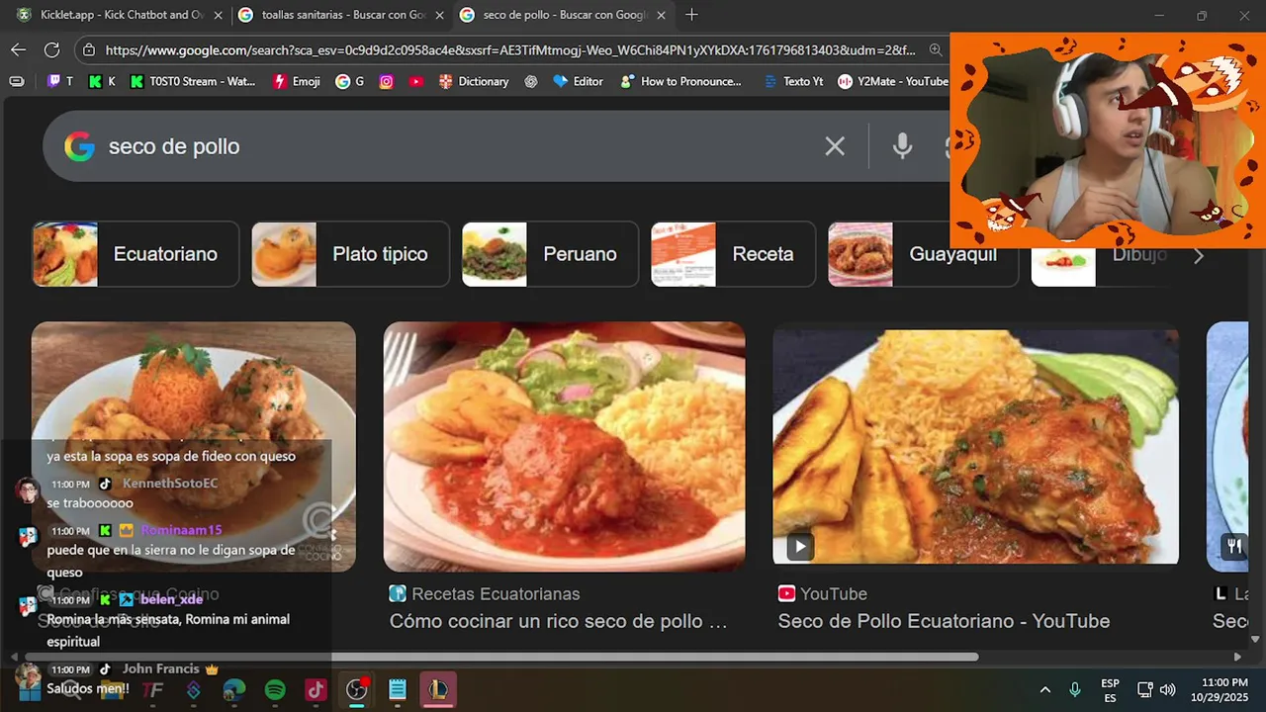1266x712 pixels.
Task: View site information lock icon
Action: [x=89, y=49]
